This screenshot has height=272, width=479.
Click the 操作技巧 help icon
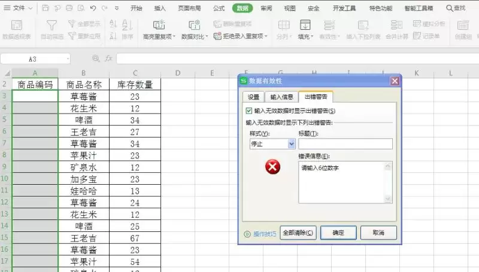247,234
